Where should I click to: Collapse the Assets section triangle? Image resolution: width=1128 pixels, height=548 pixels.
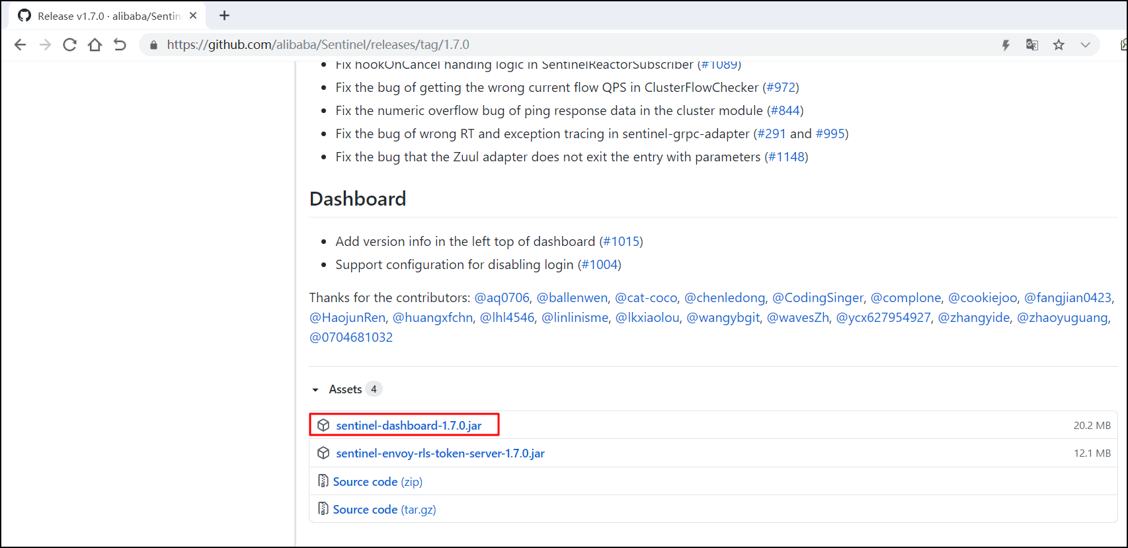pos(315,390)
